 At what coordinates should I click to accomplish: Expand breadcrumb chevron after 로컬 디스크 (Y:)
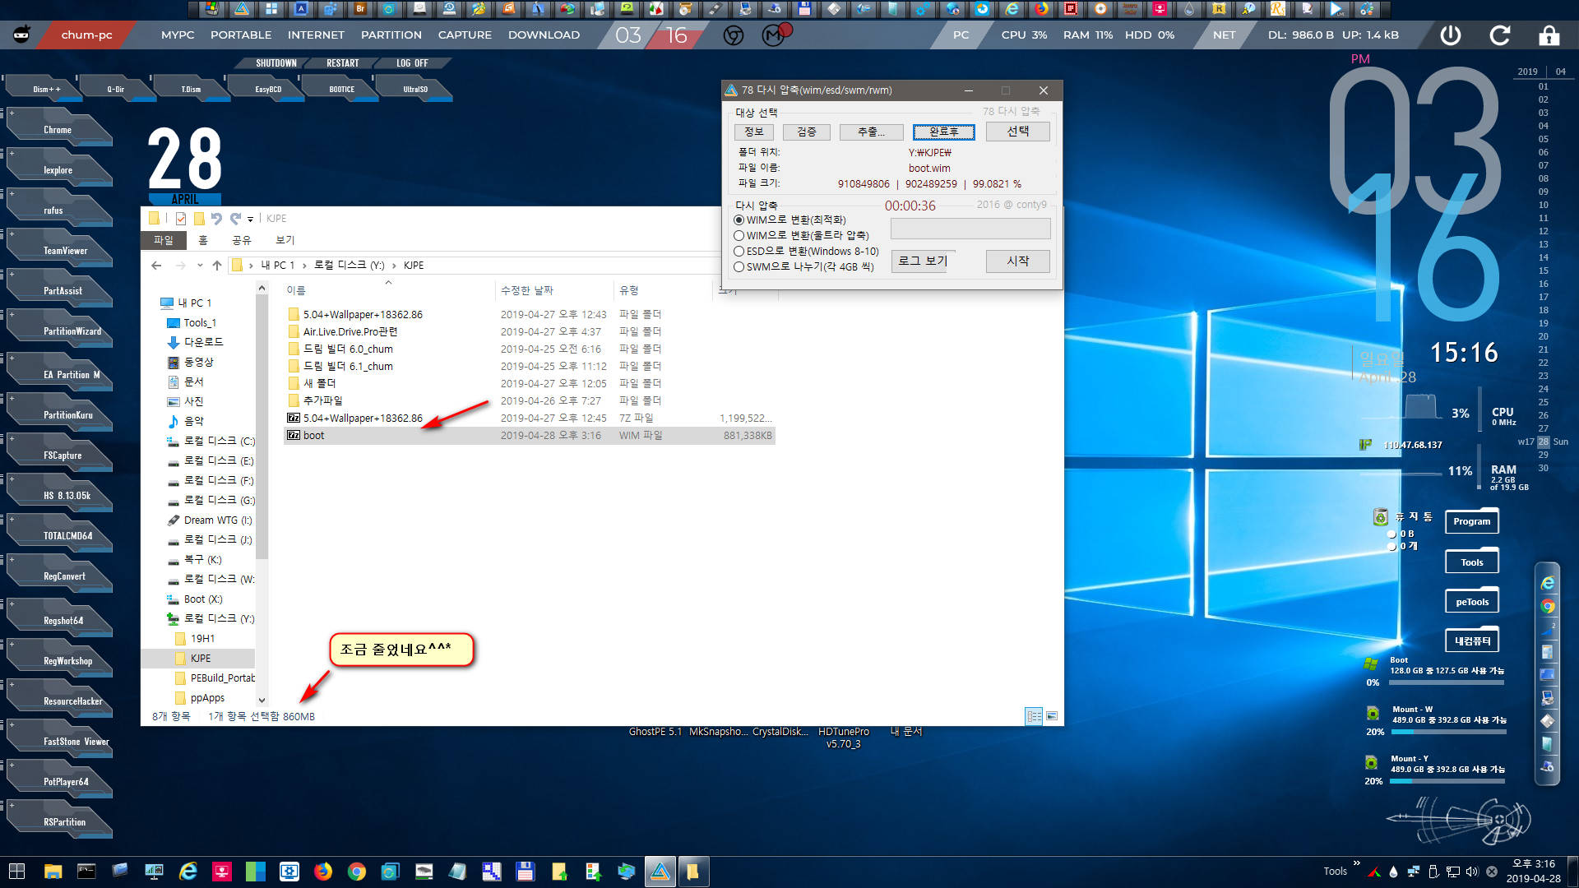394,266
